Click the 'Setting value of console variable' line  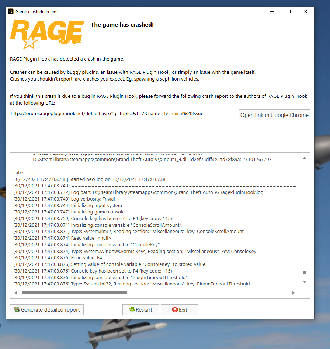pos(110,264)
